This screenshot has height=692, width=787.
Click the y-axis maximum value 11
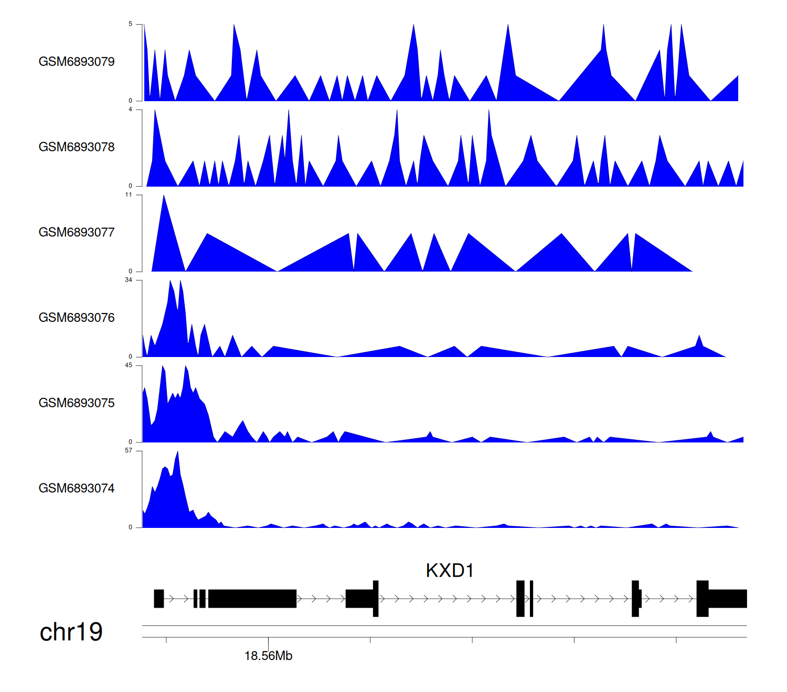coord(129,194)
